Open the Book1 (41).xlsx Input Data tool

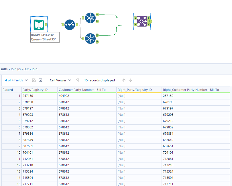pyautogui.click(x=39, y=25)
